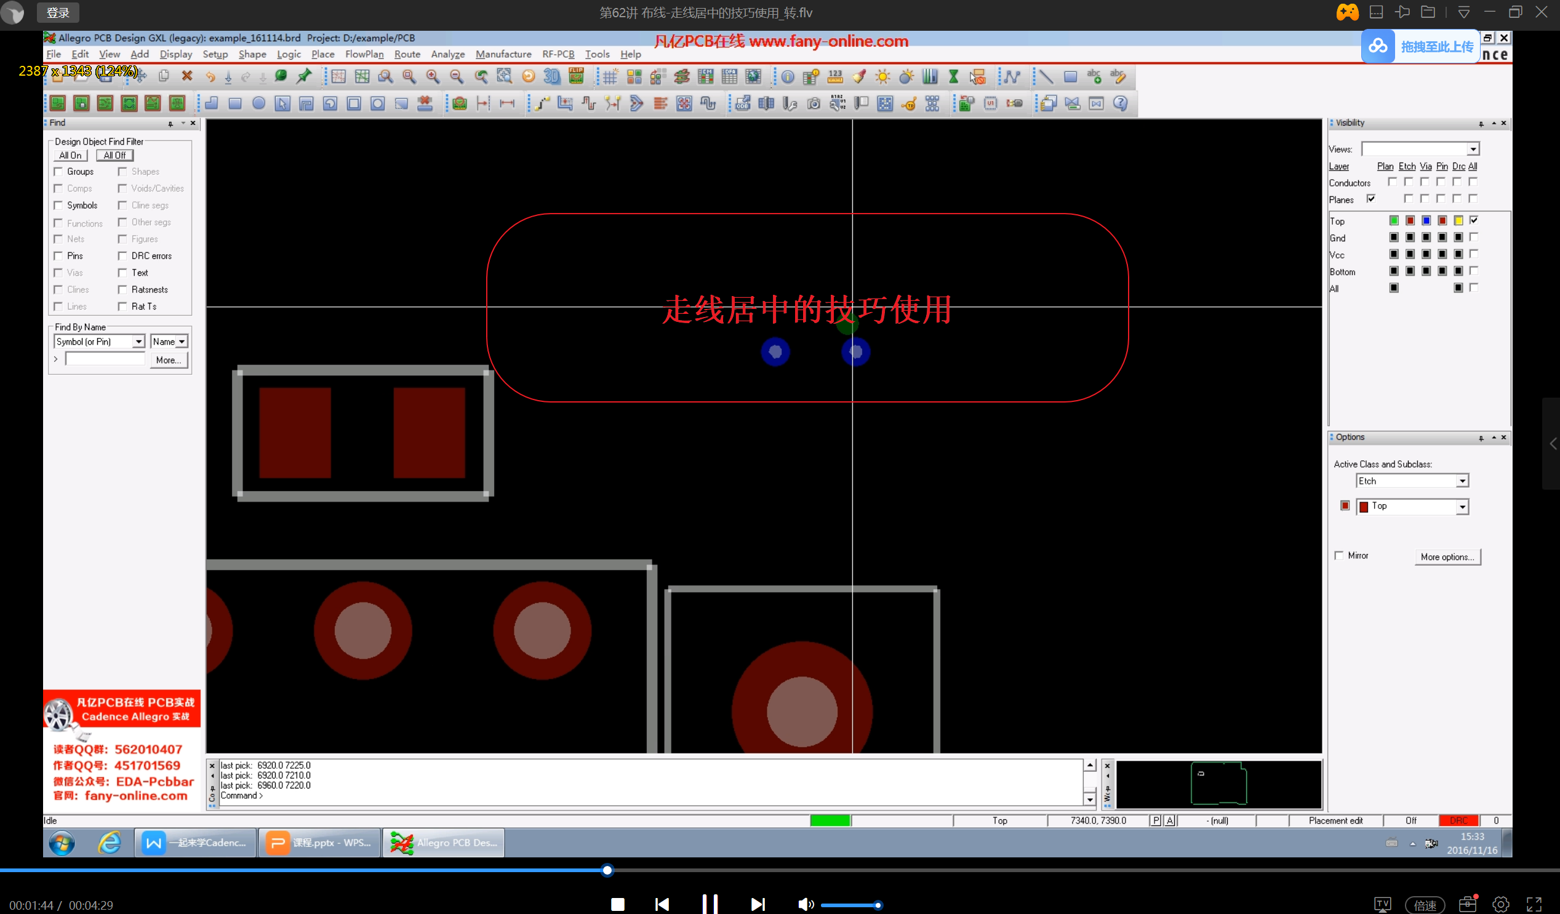Click the Slide routing icon

565,103
